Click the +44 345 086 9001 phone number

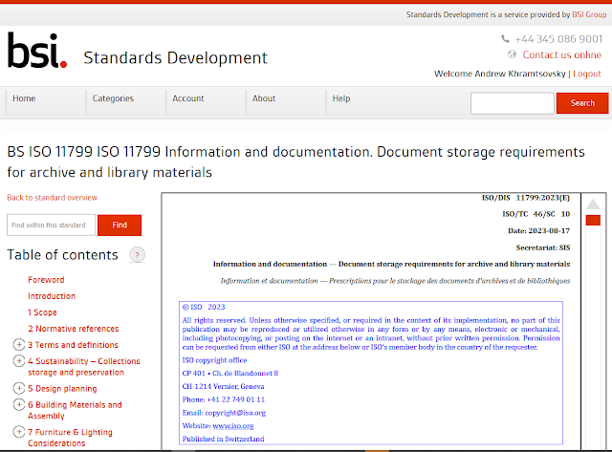coord(558,39)
